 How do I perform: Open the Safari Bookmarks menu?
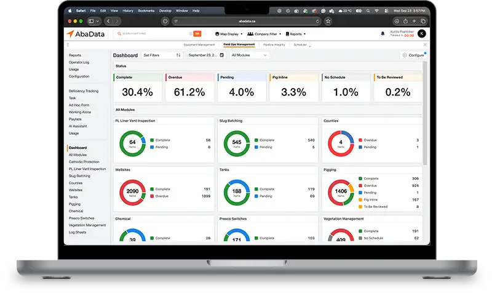(146, 10)
